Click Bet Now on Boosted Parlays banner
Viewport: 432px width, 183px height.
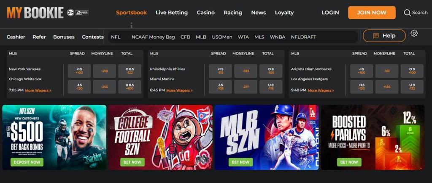[349, 162]
